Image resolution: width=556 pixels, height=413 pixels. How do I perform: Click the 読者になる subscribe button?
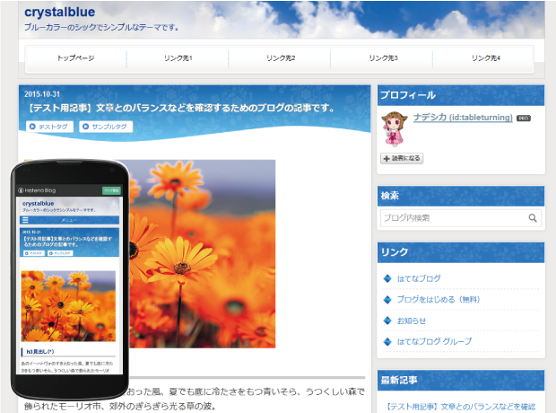coord(402,158)
